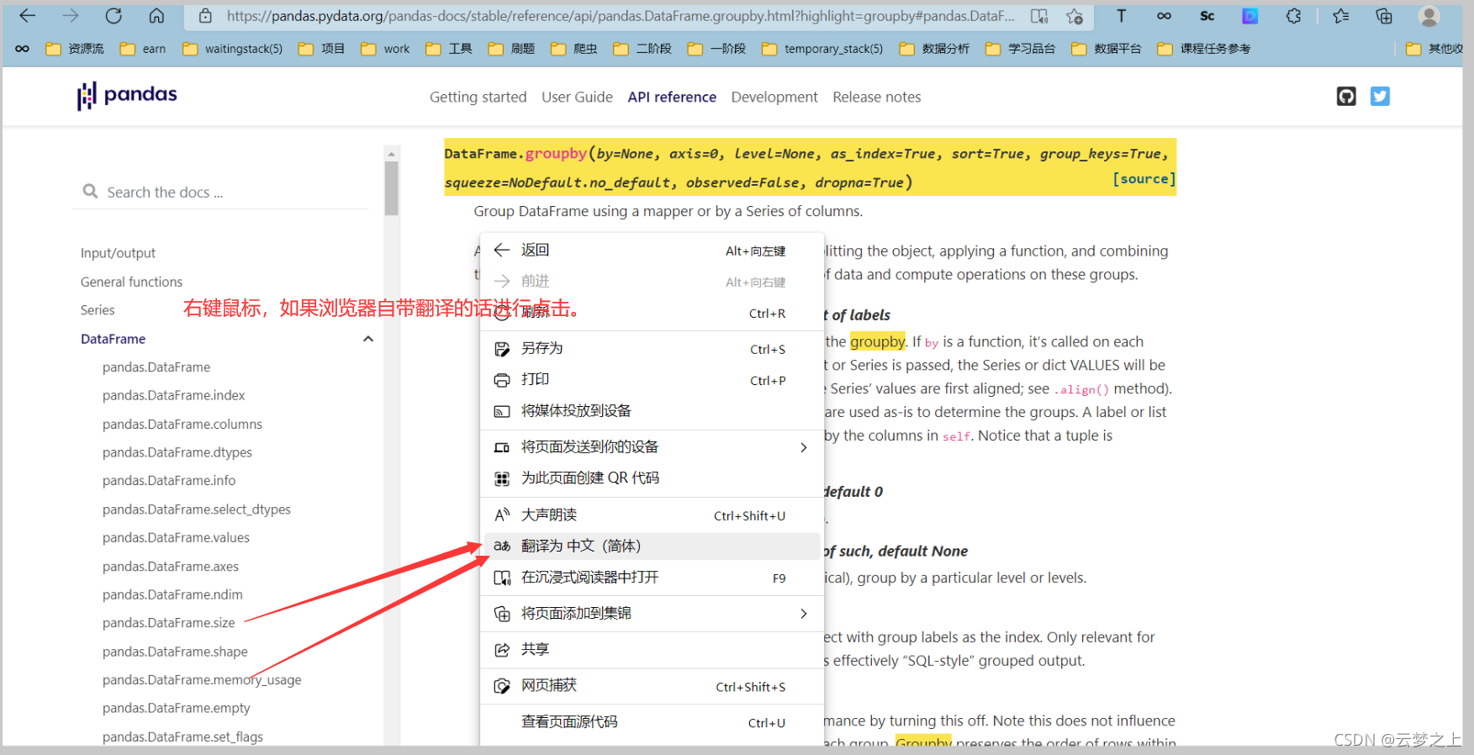This screenshot has width=1474, height=755.
Task: Open the 学习品台 bookmark folder
Action: click(x=1020, y=49)
